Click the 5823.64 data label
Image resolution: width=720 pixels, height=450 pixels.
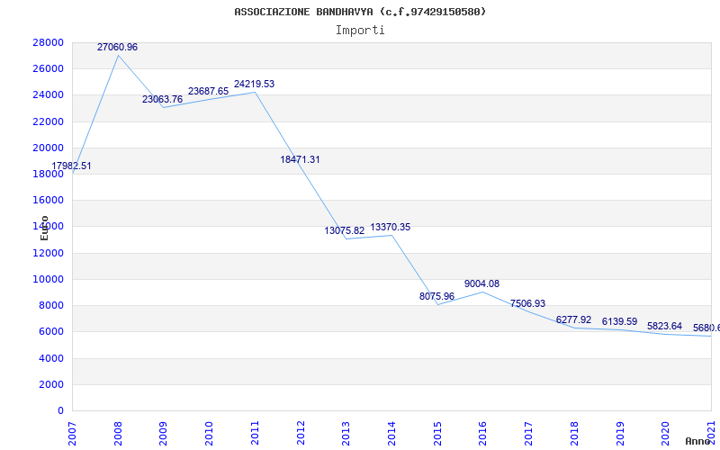coord(664,326)
